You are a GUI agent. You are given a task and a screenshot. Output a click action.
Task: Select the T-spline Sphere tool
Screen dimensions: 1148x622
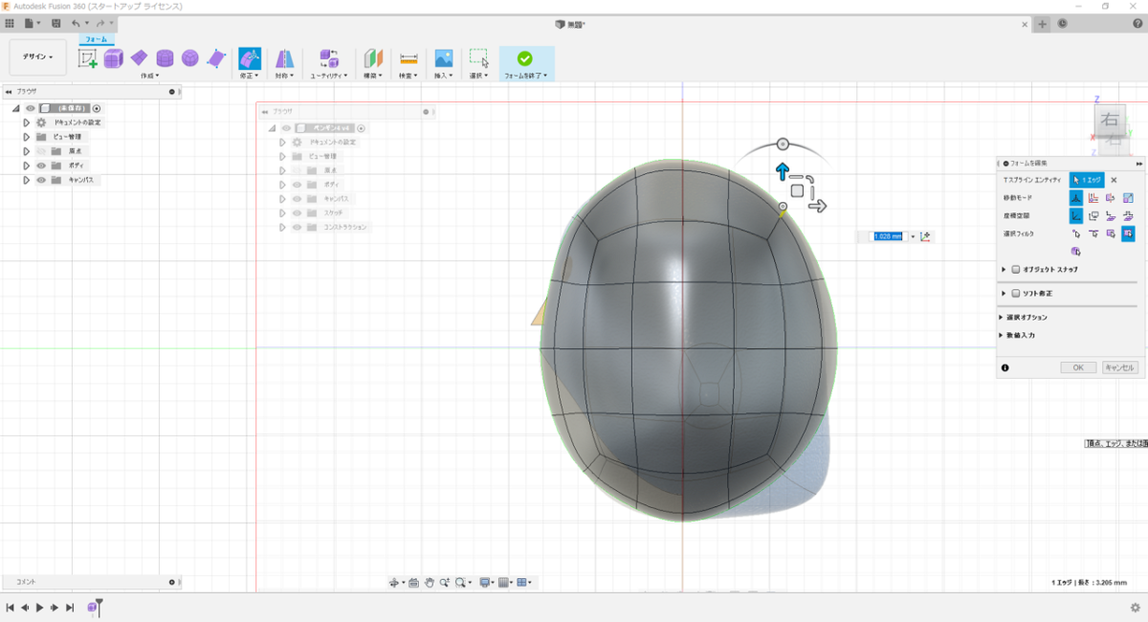coord(189,58)
